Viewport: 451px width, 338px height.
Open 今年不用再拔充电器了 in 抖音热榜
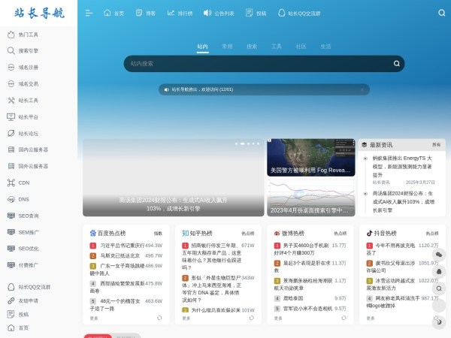tap(391, 249)
